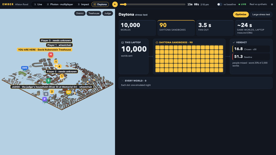Click Real vs synthetic link

pos(258,4)
